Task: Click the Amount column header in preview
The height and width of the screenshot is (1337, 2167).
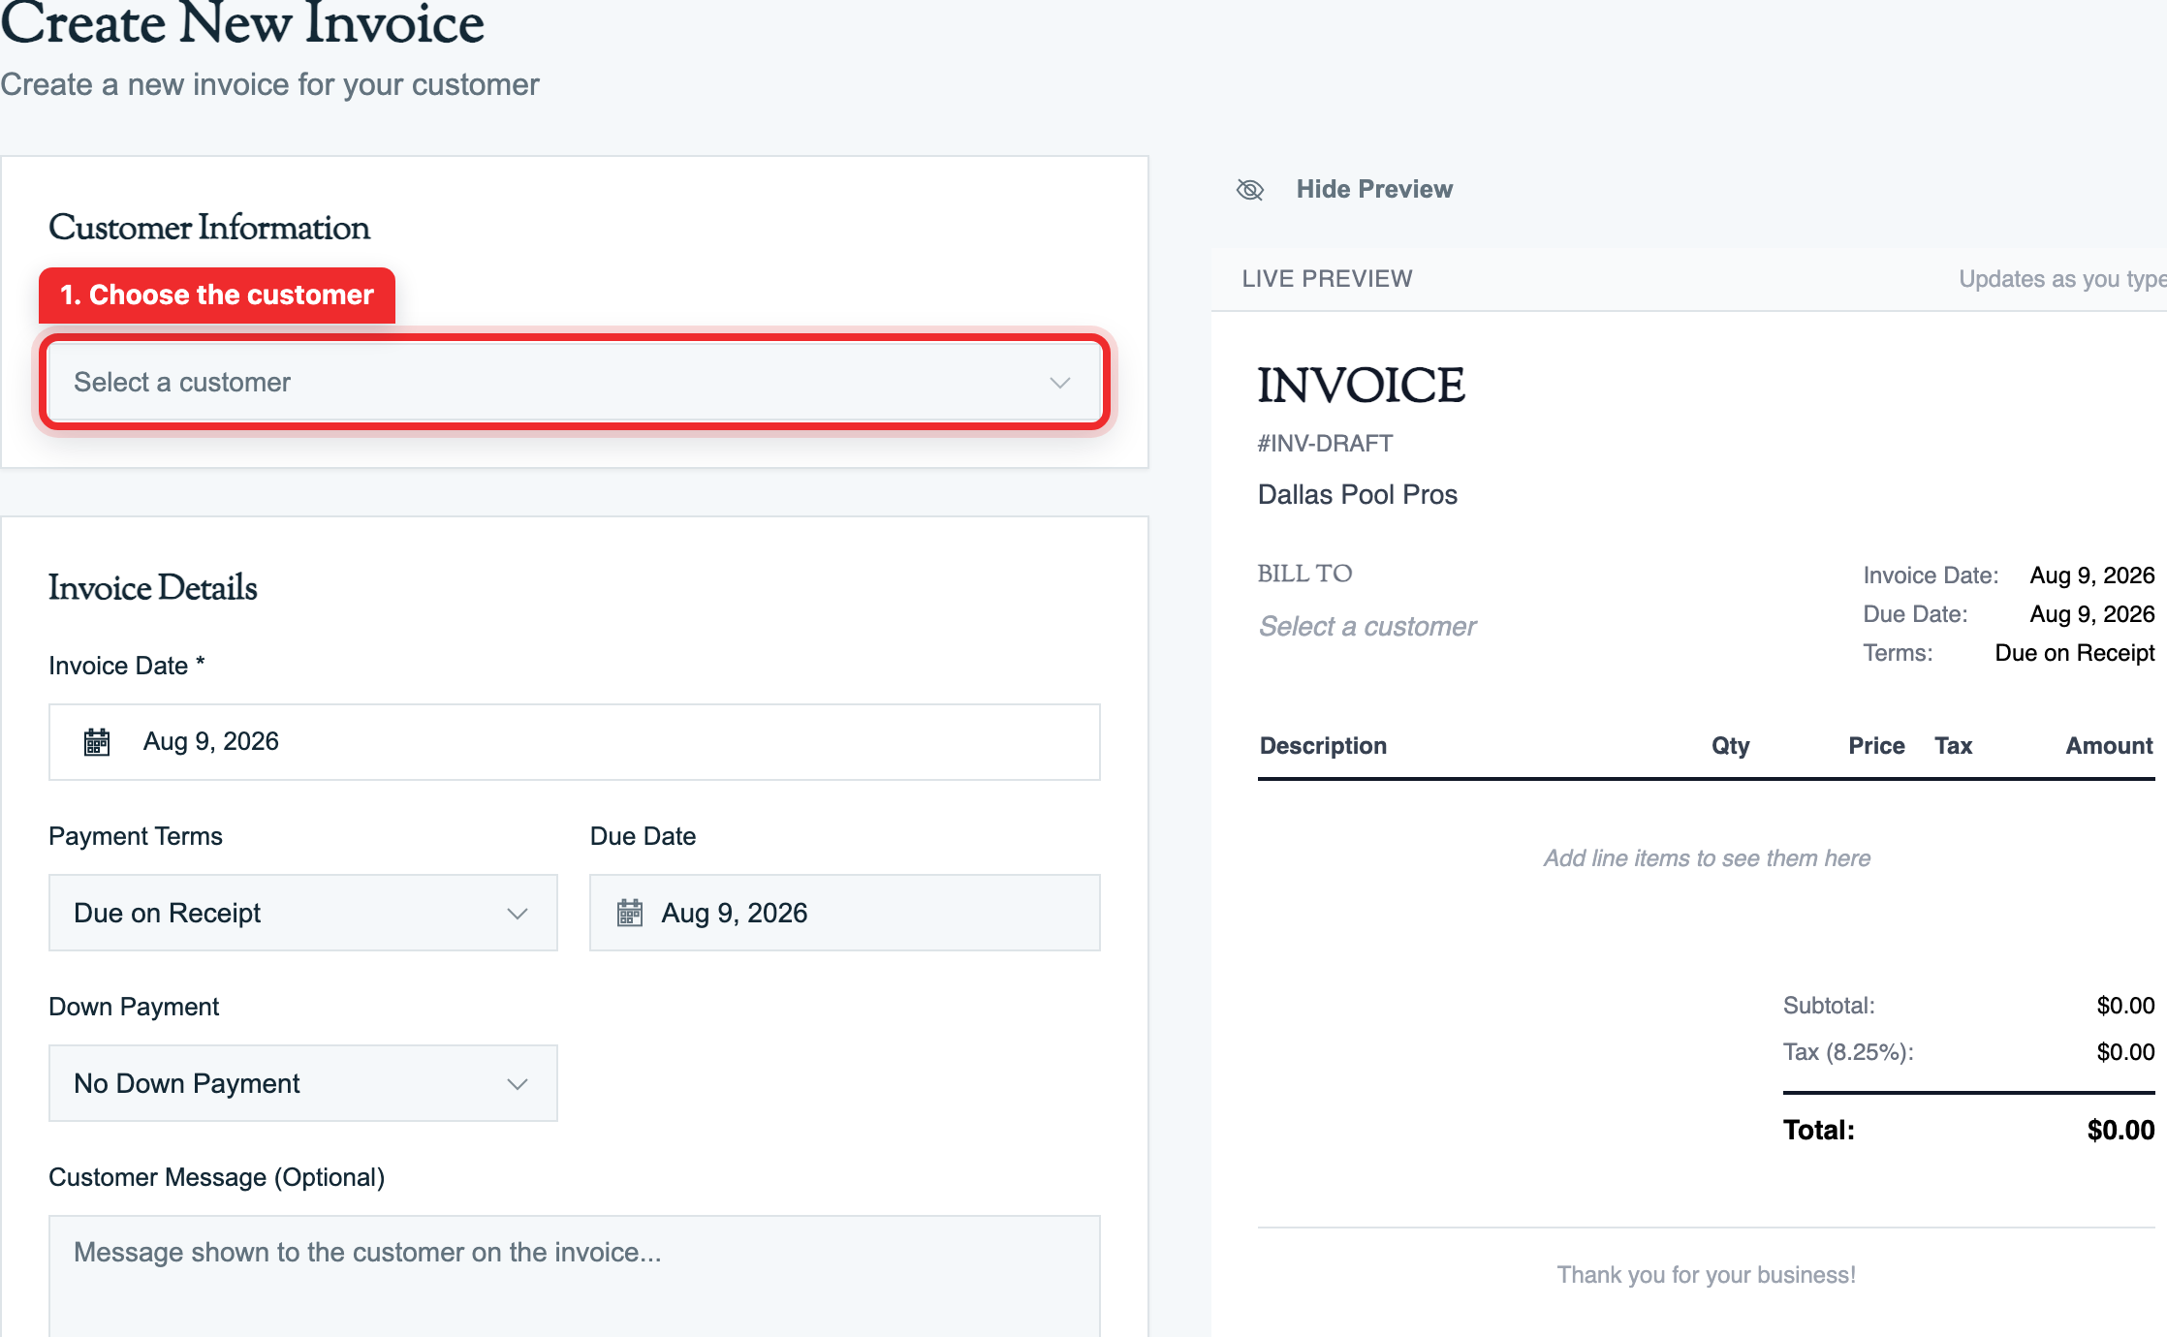Action: [2109, 746]
